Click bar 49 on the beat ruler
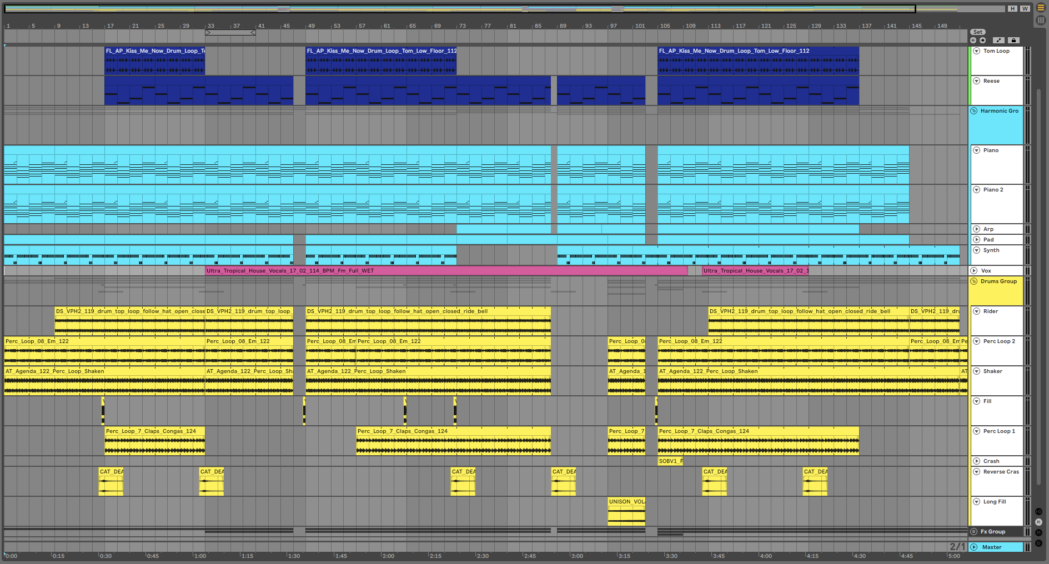 311,26
